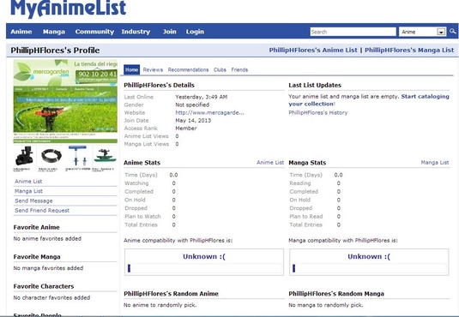Open PhillipHFlores's Anime List header link

(313, 50)
